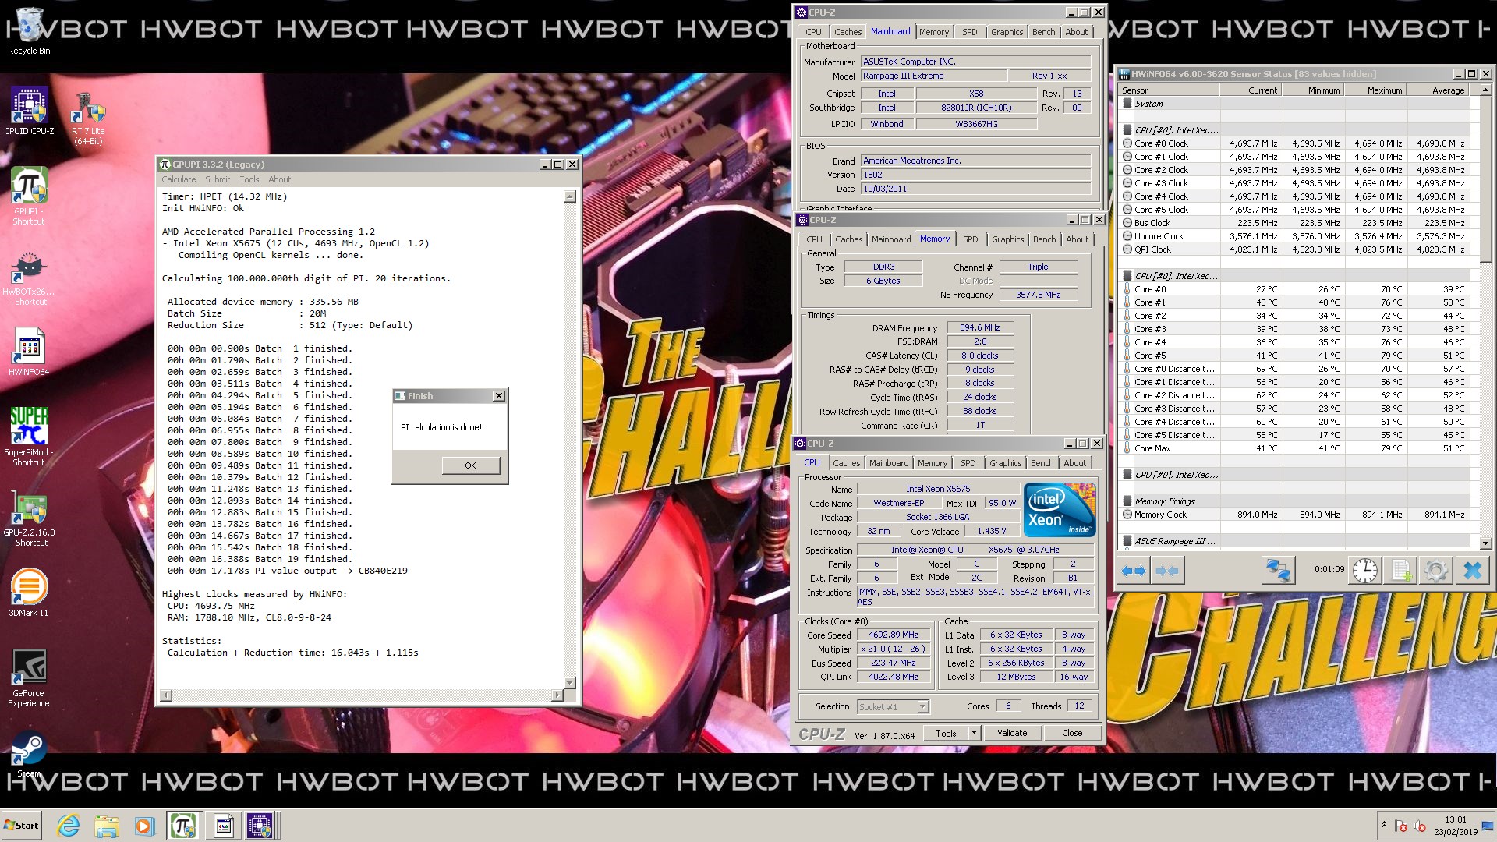Open the GPU-Z 2.16.0 desktop shortcut
The height and width of the screenshot is (842, 1497).
click(29, 518)
